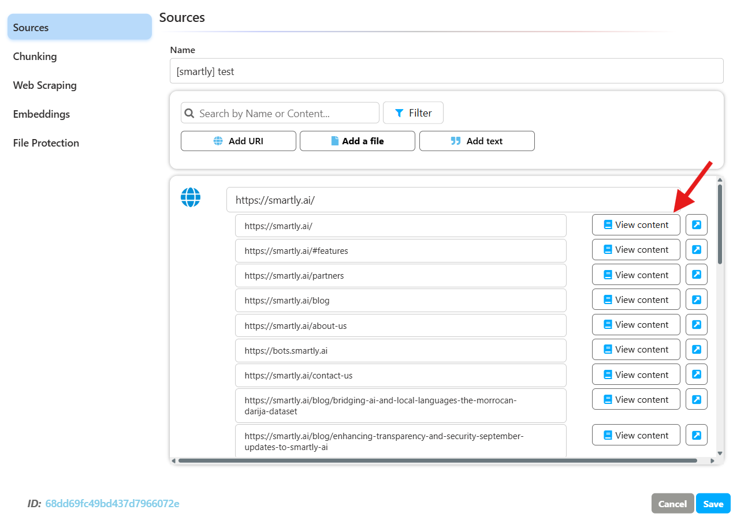Select the https://bots.smartly.ai URL row
Screen dimensions: 748x517
pyautogui.click(x=401, y=350)
